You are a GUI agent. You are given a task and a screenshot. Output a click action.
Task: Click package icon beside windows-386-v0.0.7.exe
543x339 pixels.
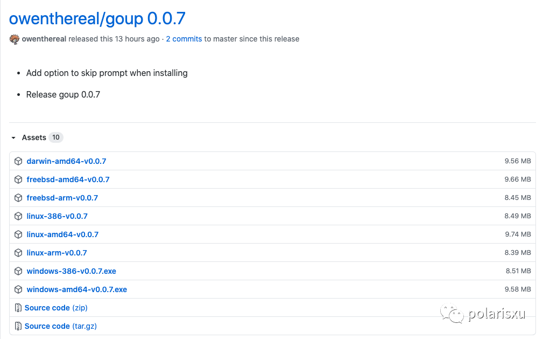click(x=18, y=271)
